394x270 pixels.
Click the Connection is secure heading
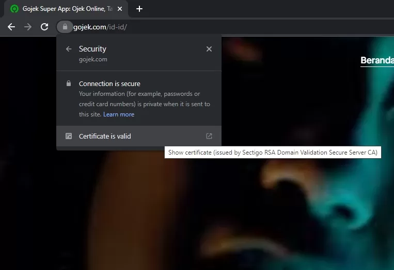109,84
